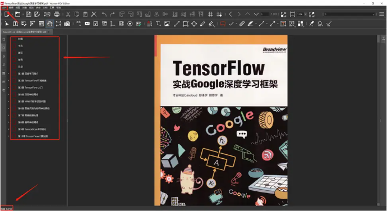Jump to previous view with up chevron
387x211 pixels.
(247, 15)
